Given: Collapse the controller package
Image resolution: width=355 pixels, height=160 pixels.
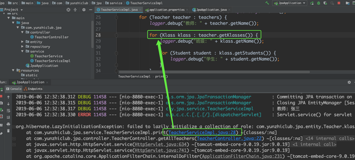Looking at the screenshot, I should [22, 32].
